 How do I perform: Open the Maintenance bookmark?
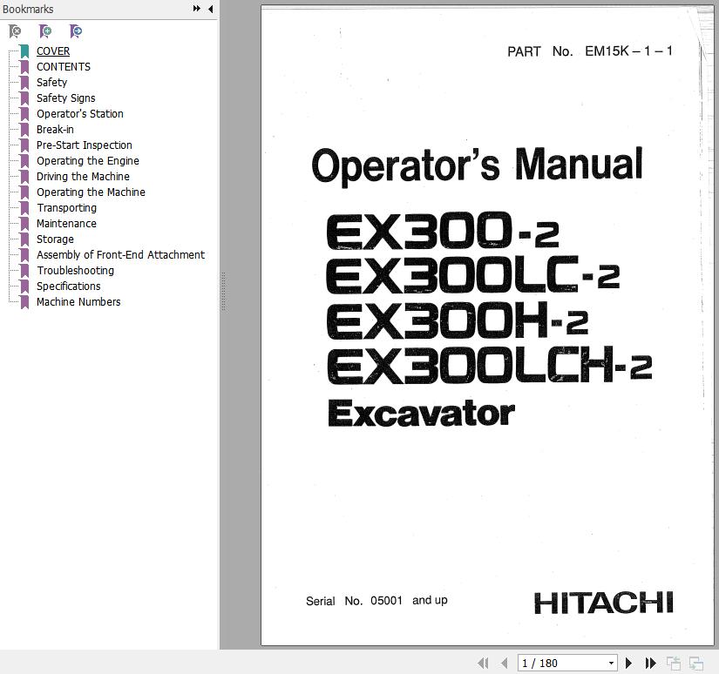pos(66,223)
